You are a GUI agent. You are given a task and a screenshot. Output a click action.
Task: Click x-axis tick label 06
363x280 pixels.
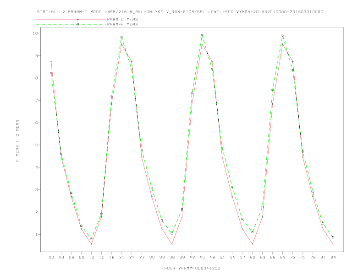(x=71, y=257)
